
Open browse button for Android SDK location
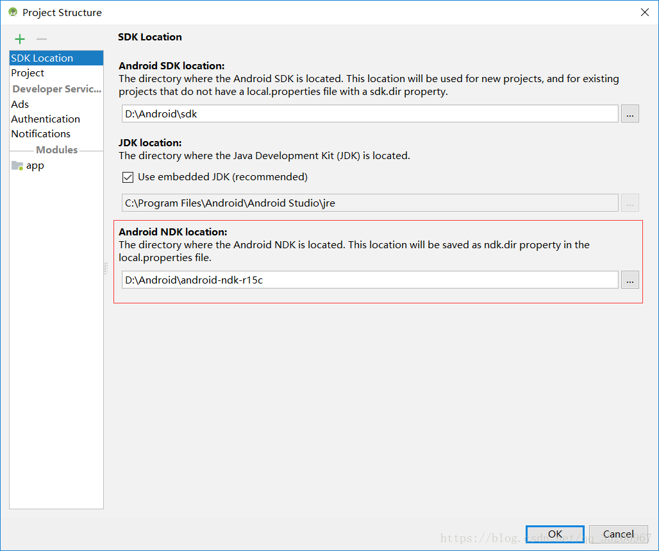630,114
